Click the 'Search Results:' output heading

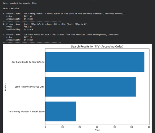[x=11, y=8]
